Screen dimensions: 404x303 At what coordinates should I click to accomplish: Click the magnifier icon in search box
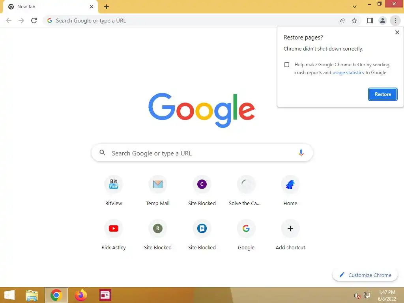(x=102, y=153)
